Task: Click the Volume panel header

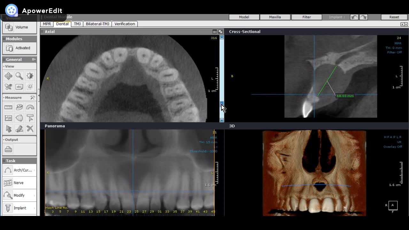Action: pos(19,18)
